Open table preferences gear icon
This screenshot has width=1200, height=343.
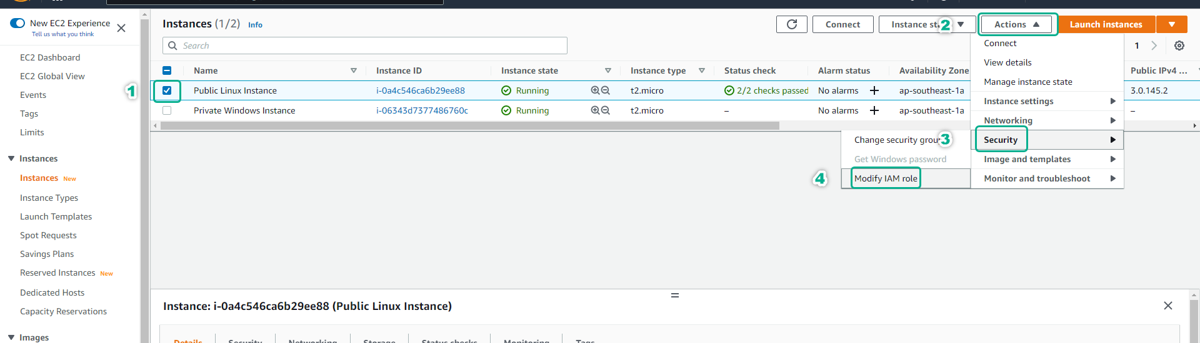[x=1179, y=46]
